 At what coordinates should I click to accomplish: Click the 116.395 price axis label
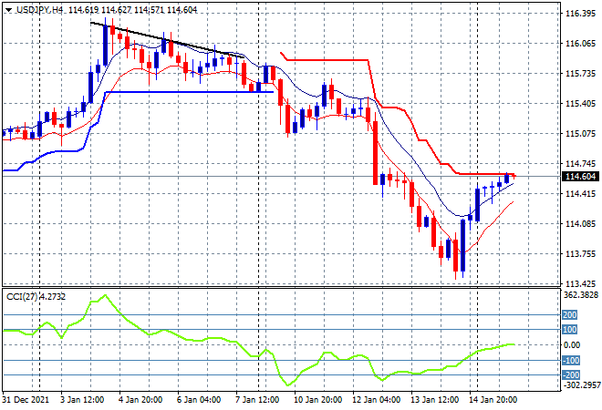(581, 14)
